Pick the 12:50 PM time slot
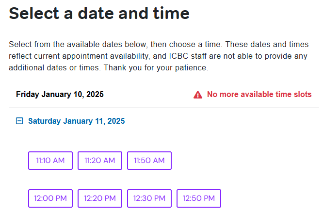 pos(199,198)
